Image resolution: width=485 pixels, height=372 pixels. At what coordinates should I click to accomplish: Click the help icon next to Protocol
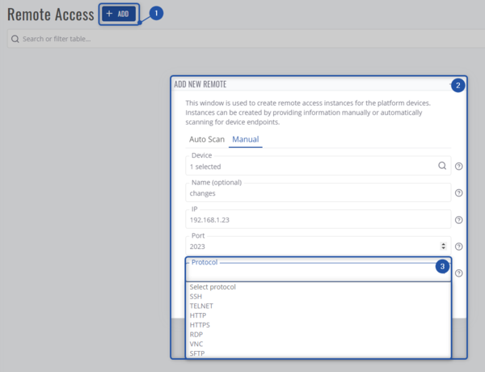click(459, 273)
